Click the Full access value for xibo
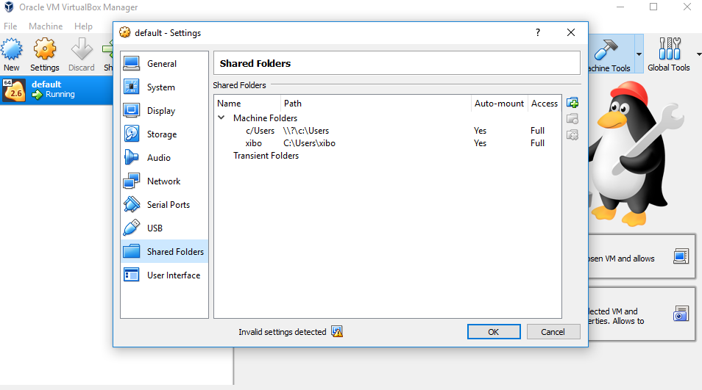 tap(537, 143)
